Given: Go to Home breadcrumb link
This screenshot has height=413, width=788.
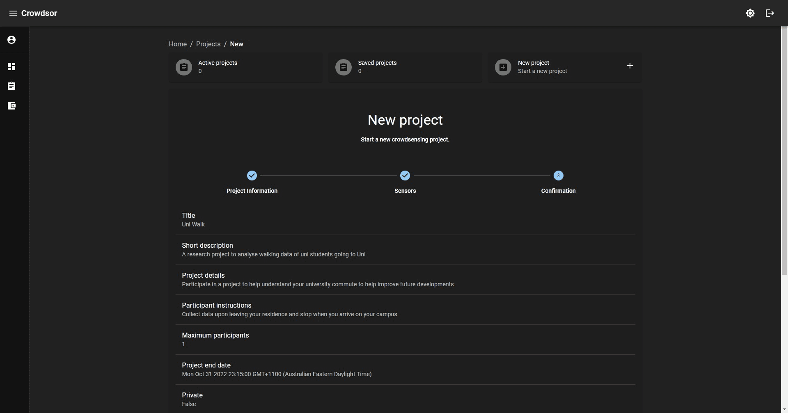Looking at the screenshot, I should [177, 44].
